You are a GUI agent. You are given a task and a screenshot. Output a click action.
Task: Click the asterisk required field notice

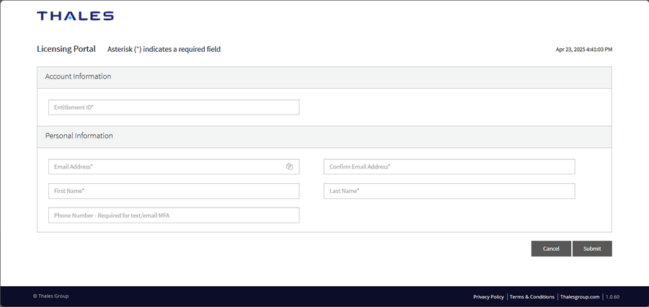pyautogui.click(x=164, y=50)
